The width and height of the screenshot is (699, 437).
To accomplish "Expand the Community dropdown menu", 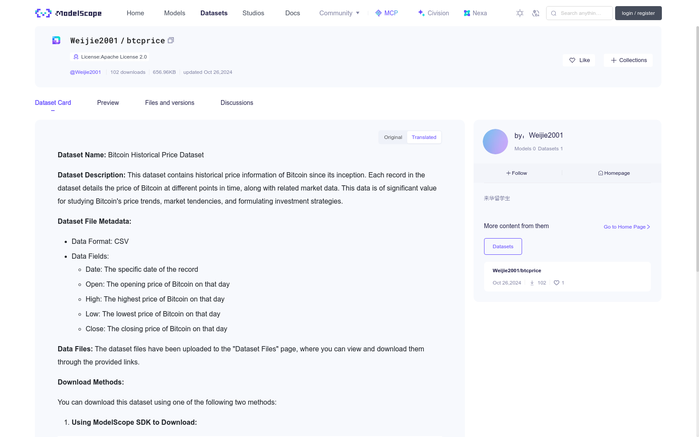I will (339, 13).
